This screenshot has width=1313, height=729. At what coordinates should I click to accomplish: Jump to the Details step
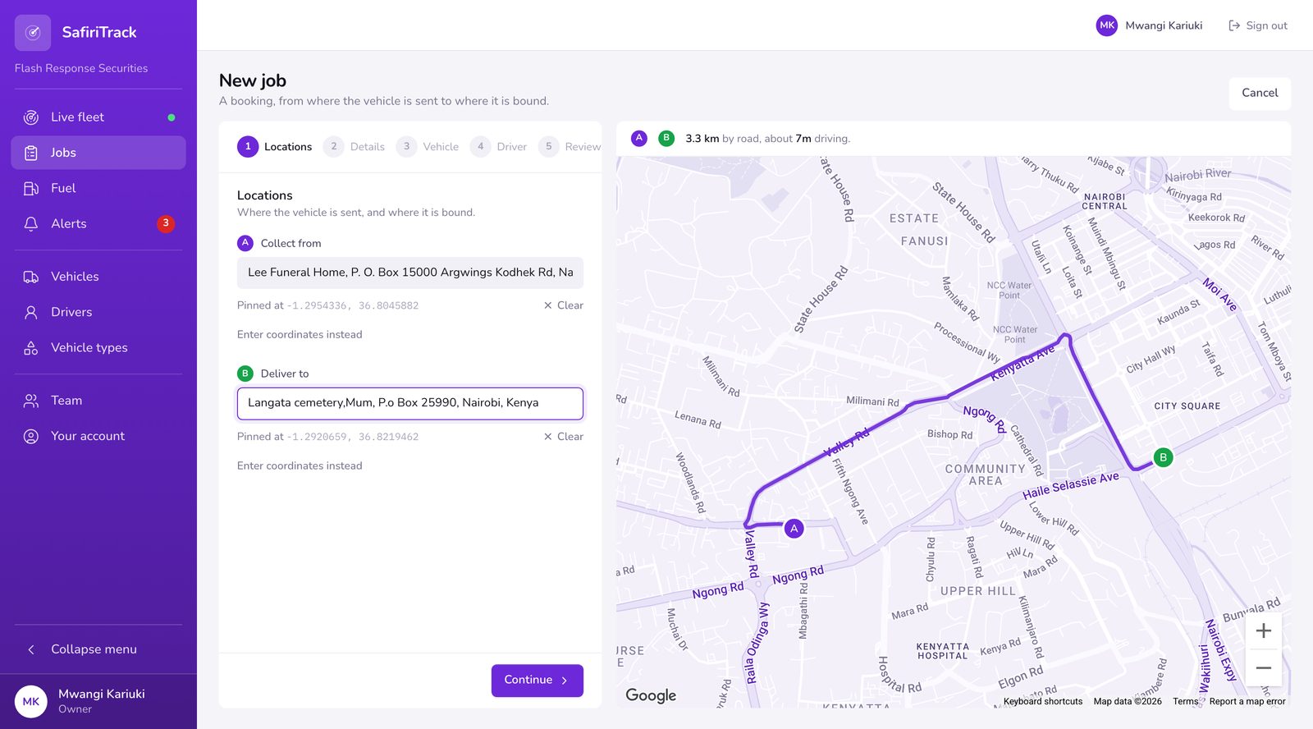[x=355, y=147]
